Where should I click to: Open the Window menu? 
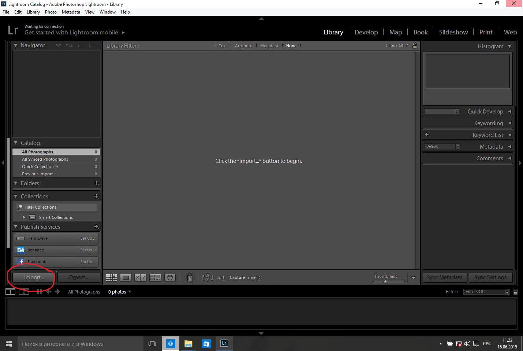tap(108, 12)
